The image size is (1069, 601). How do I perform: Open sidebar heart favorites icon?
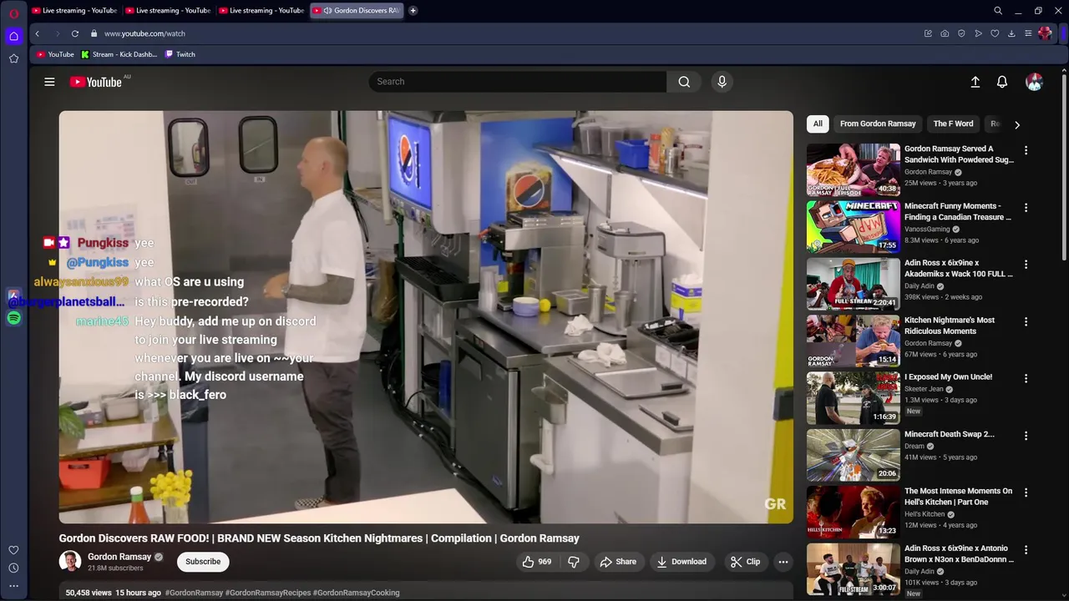point(13,550)
